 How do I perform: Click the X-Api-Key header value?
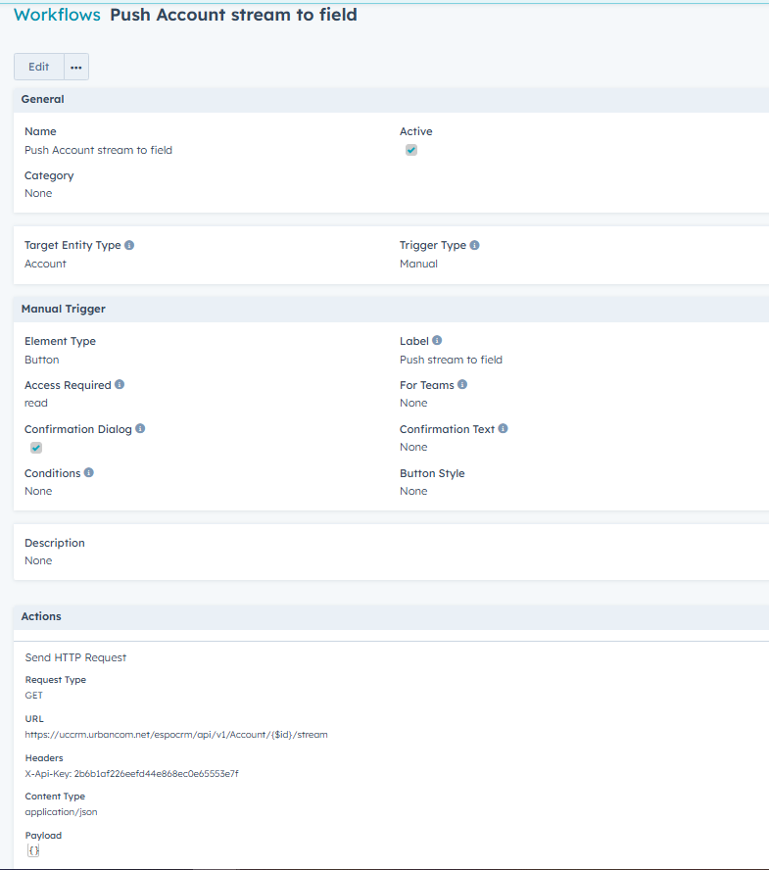(x=131, y=773)
